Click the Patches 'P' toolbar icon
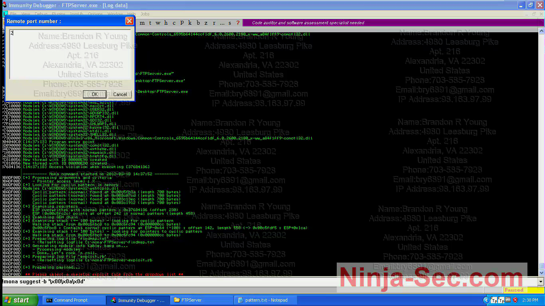545x306 pixels. [182, 23]
